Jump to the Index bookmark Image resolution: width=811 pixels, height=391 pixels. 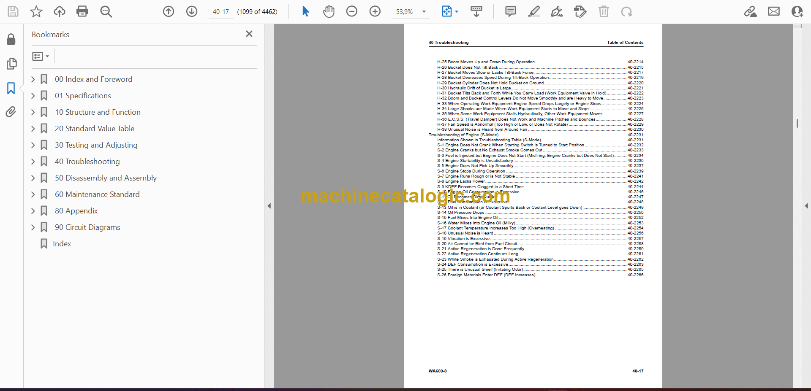[62, 244]
